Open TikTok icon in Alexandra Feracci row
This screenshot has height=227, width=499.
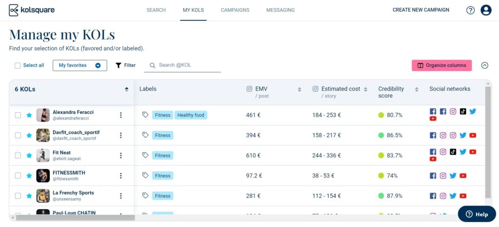462,111
